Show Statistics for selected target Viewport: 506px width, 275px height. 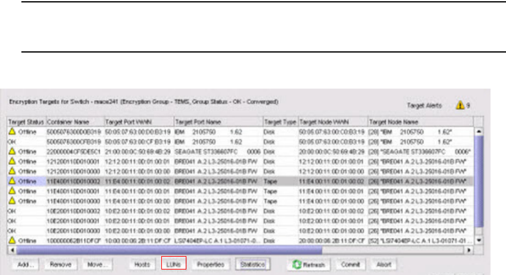coord(252,265)
